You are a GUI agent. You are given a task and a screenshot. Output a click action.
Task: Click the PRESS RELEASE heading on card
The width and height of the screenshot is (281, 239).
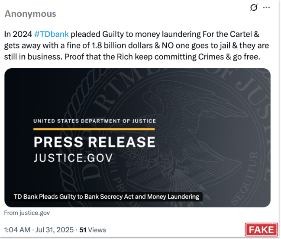coord(94,142)
